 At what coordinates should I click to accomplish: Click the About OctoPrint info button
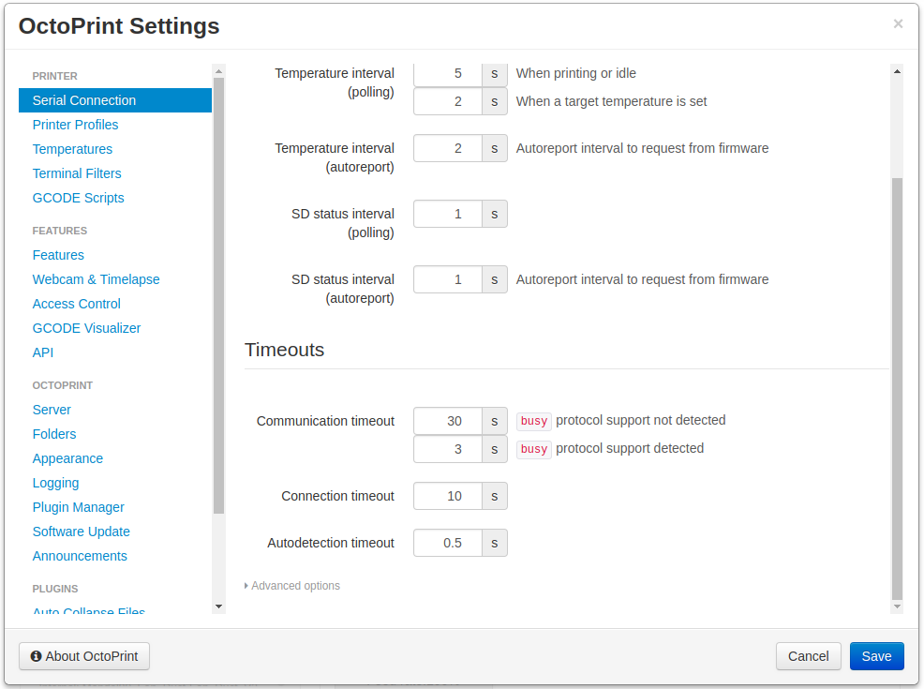(83, 656)
